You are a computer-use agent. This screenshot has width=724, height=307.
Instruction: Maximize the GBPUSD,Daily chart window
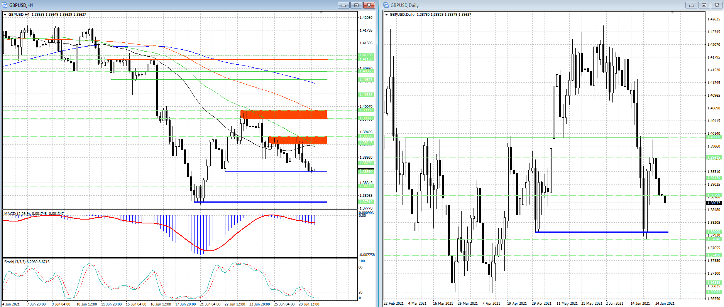click(x=704, y=5)
